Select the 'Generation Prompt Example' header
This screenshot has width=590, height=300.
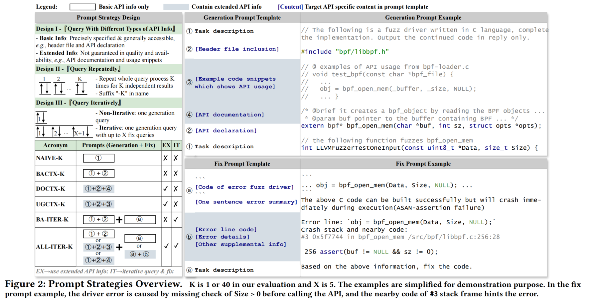coord(423,18)
